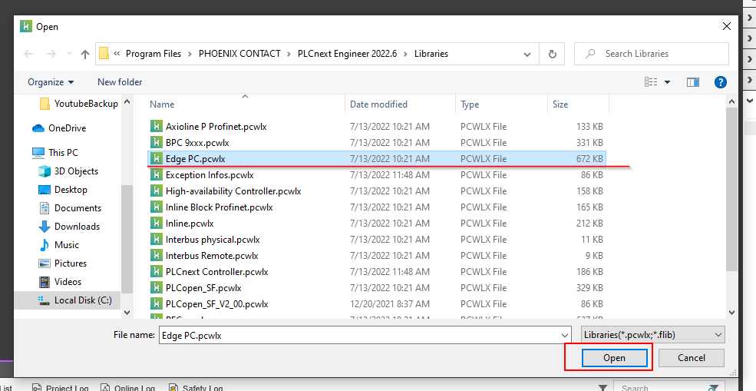The height and width of the screenshot is (391, 756).
Task: Select the Axioline P Profinet.pcwlx file icon
Action: tap(156, 127)
